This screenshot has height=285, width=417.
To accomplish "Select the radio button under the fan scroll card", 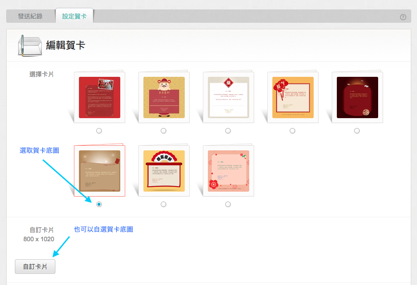I will [x=164, y=204].
